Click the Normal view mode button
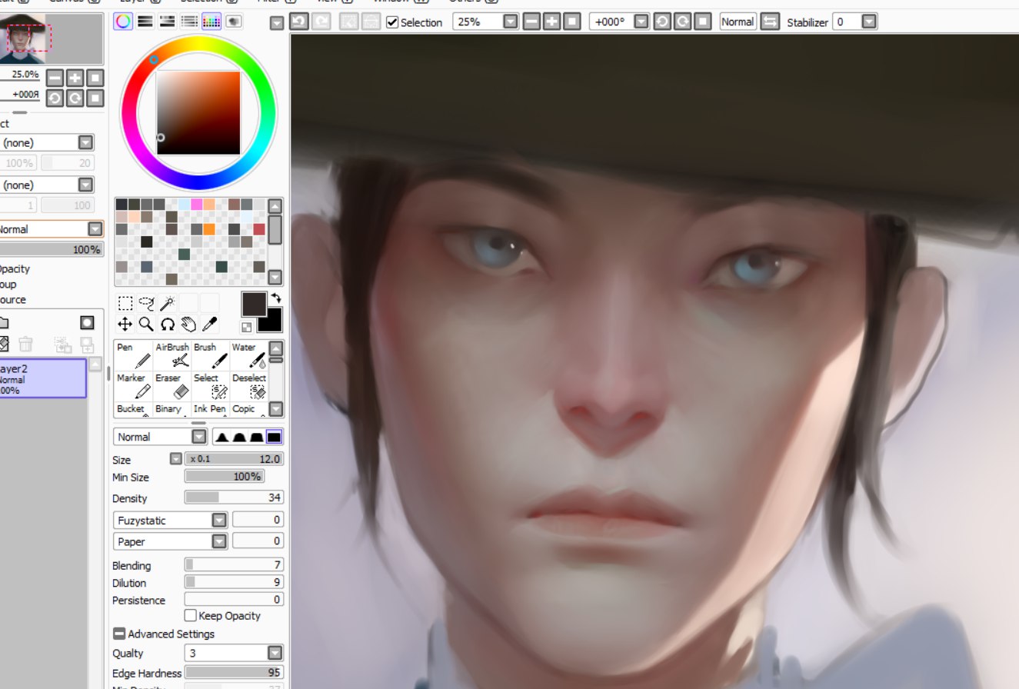1019x689 pixels. click(738, 22)
